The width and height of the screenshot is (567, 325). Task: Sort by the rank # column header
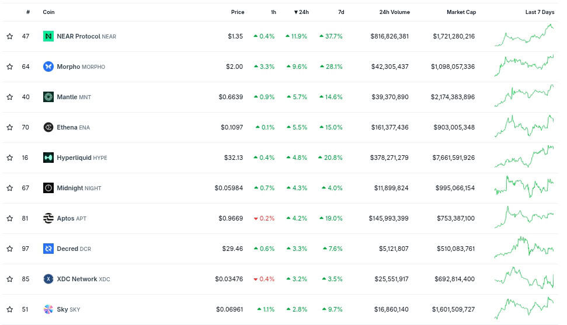pyautogui.click(x=28, y=12)
